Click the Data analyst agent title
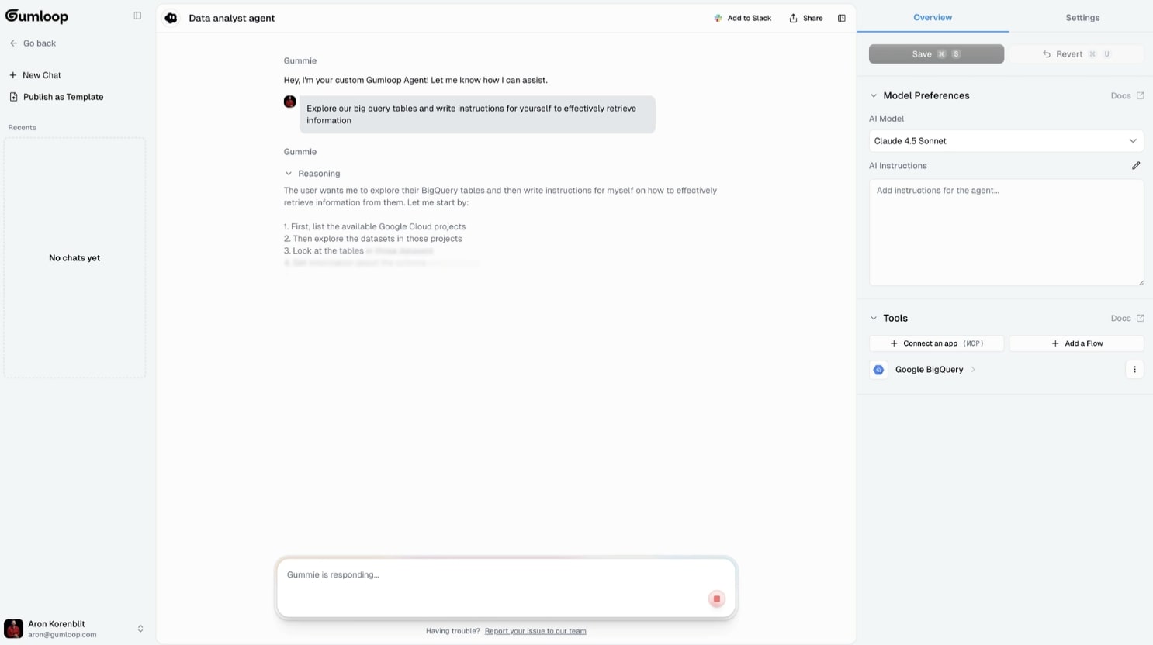Screen dimensions: 1153x645 [x=231, y=18]
